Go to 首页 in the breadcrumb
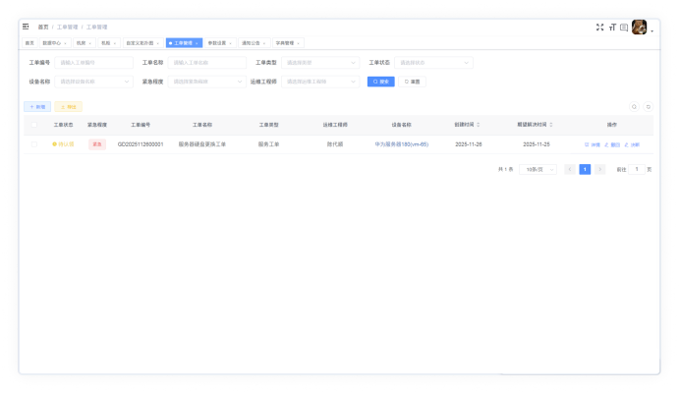679x393 pixels. tap(43, 27)
